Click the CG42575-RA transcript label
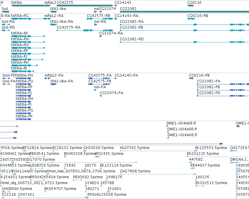 coord(68,27)
